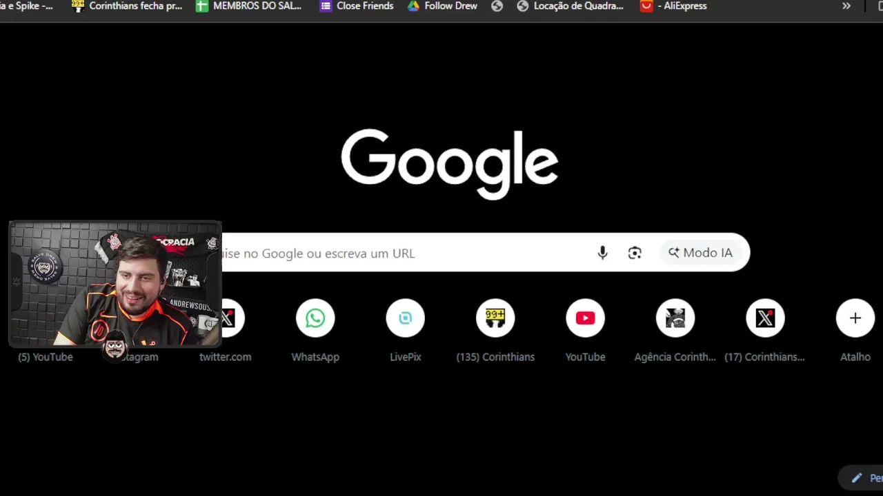
Task: Start voice search with microphone icon
Action: point(602,253)
